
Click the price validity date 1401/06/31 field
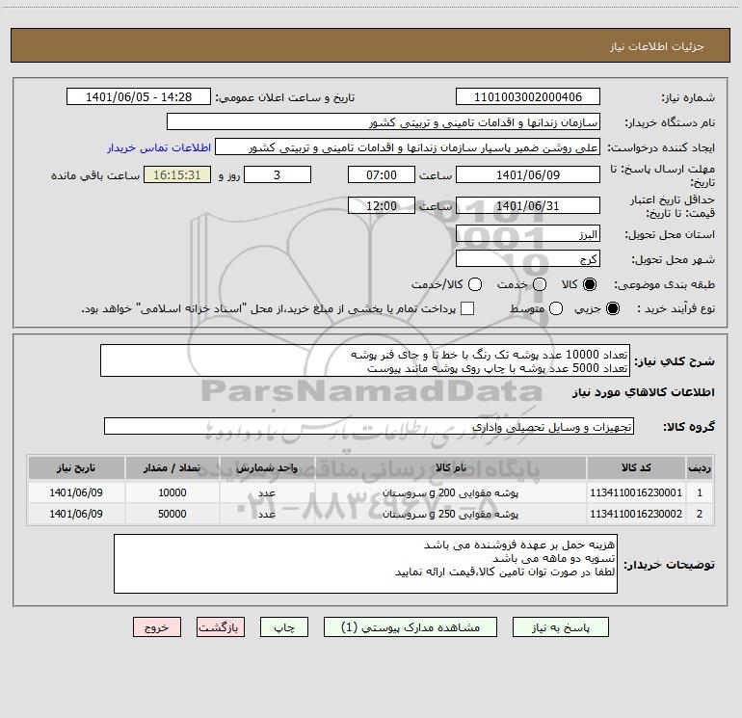528,205
